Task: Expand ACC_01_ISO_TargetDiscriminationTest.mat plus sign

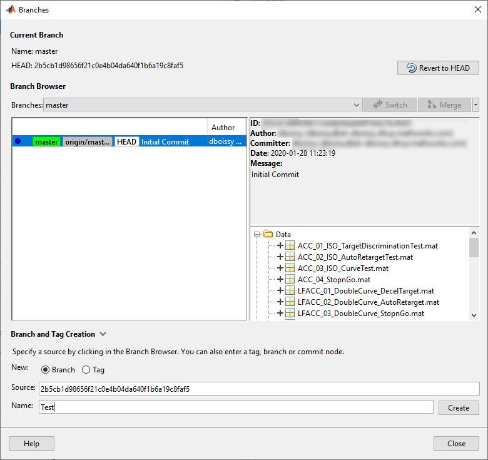Action: coord(280,245)
